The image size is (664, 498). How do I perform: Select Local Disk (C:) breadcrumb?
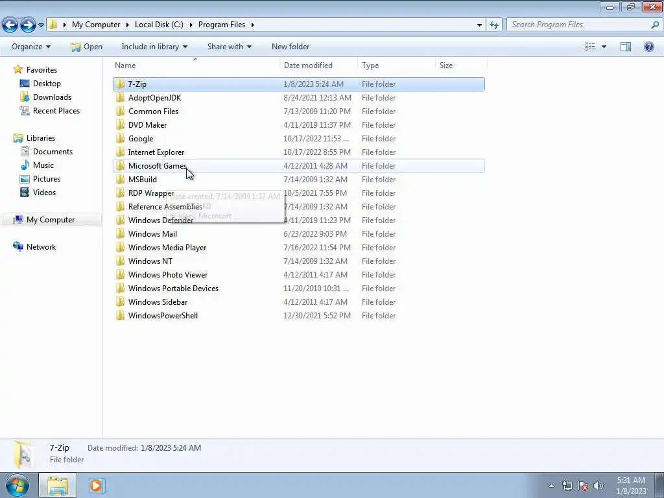coord(159,25)
